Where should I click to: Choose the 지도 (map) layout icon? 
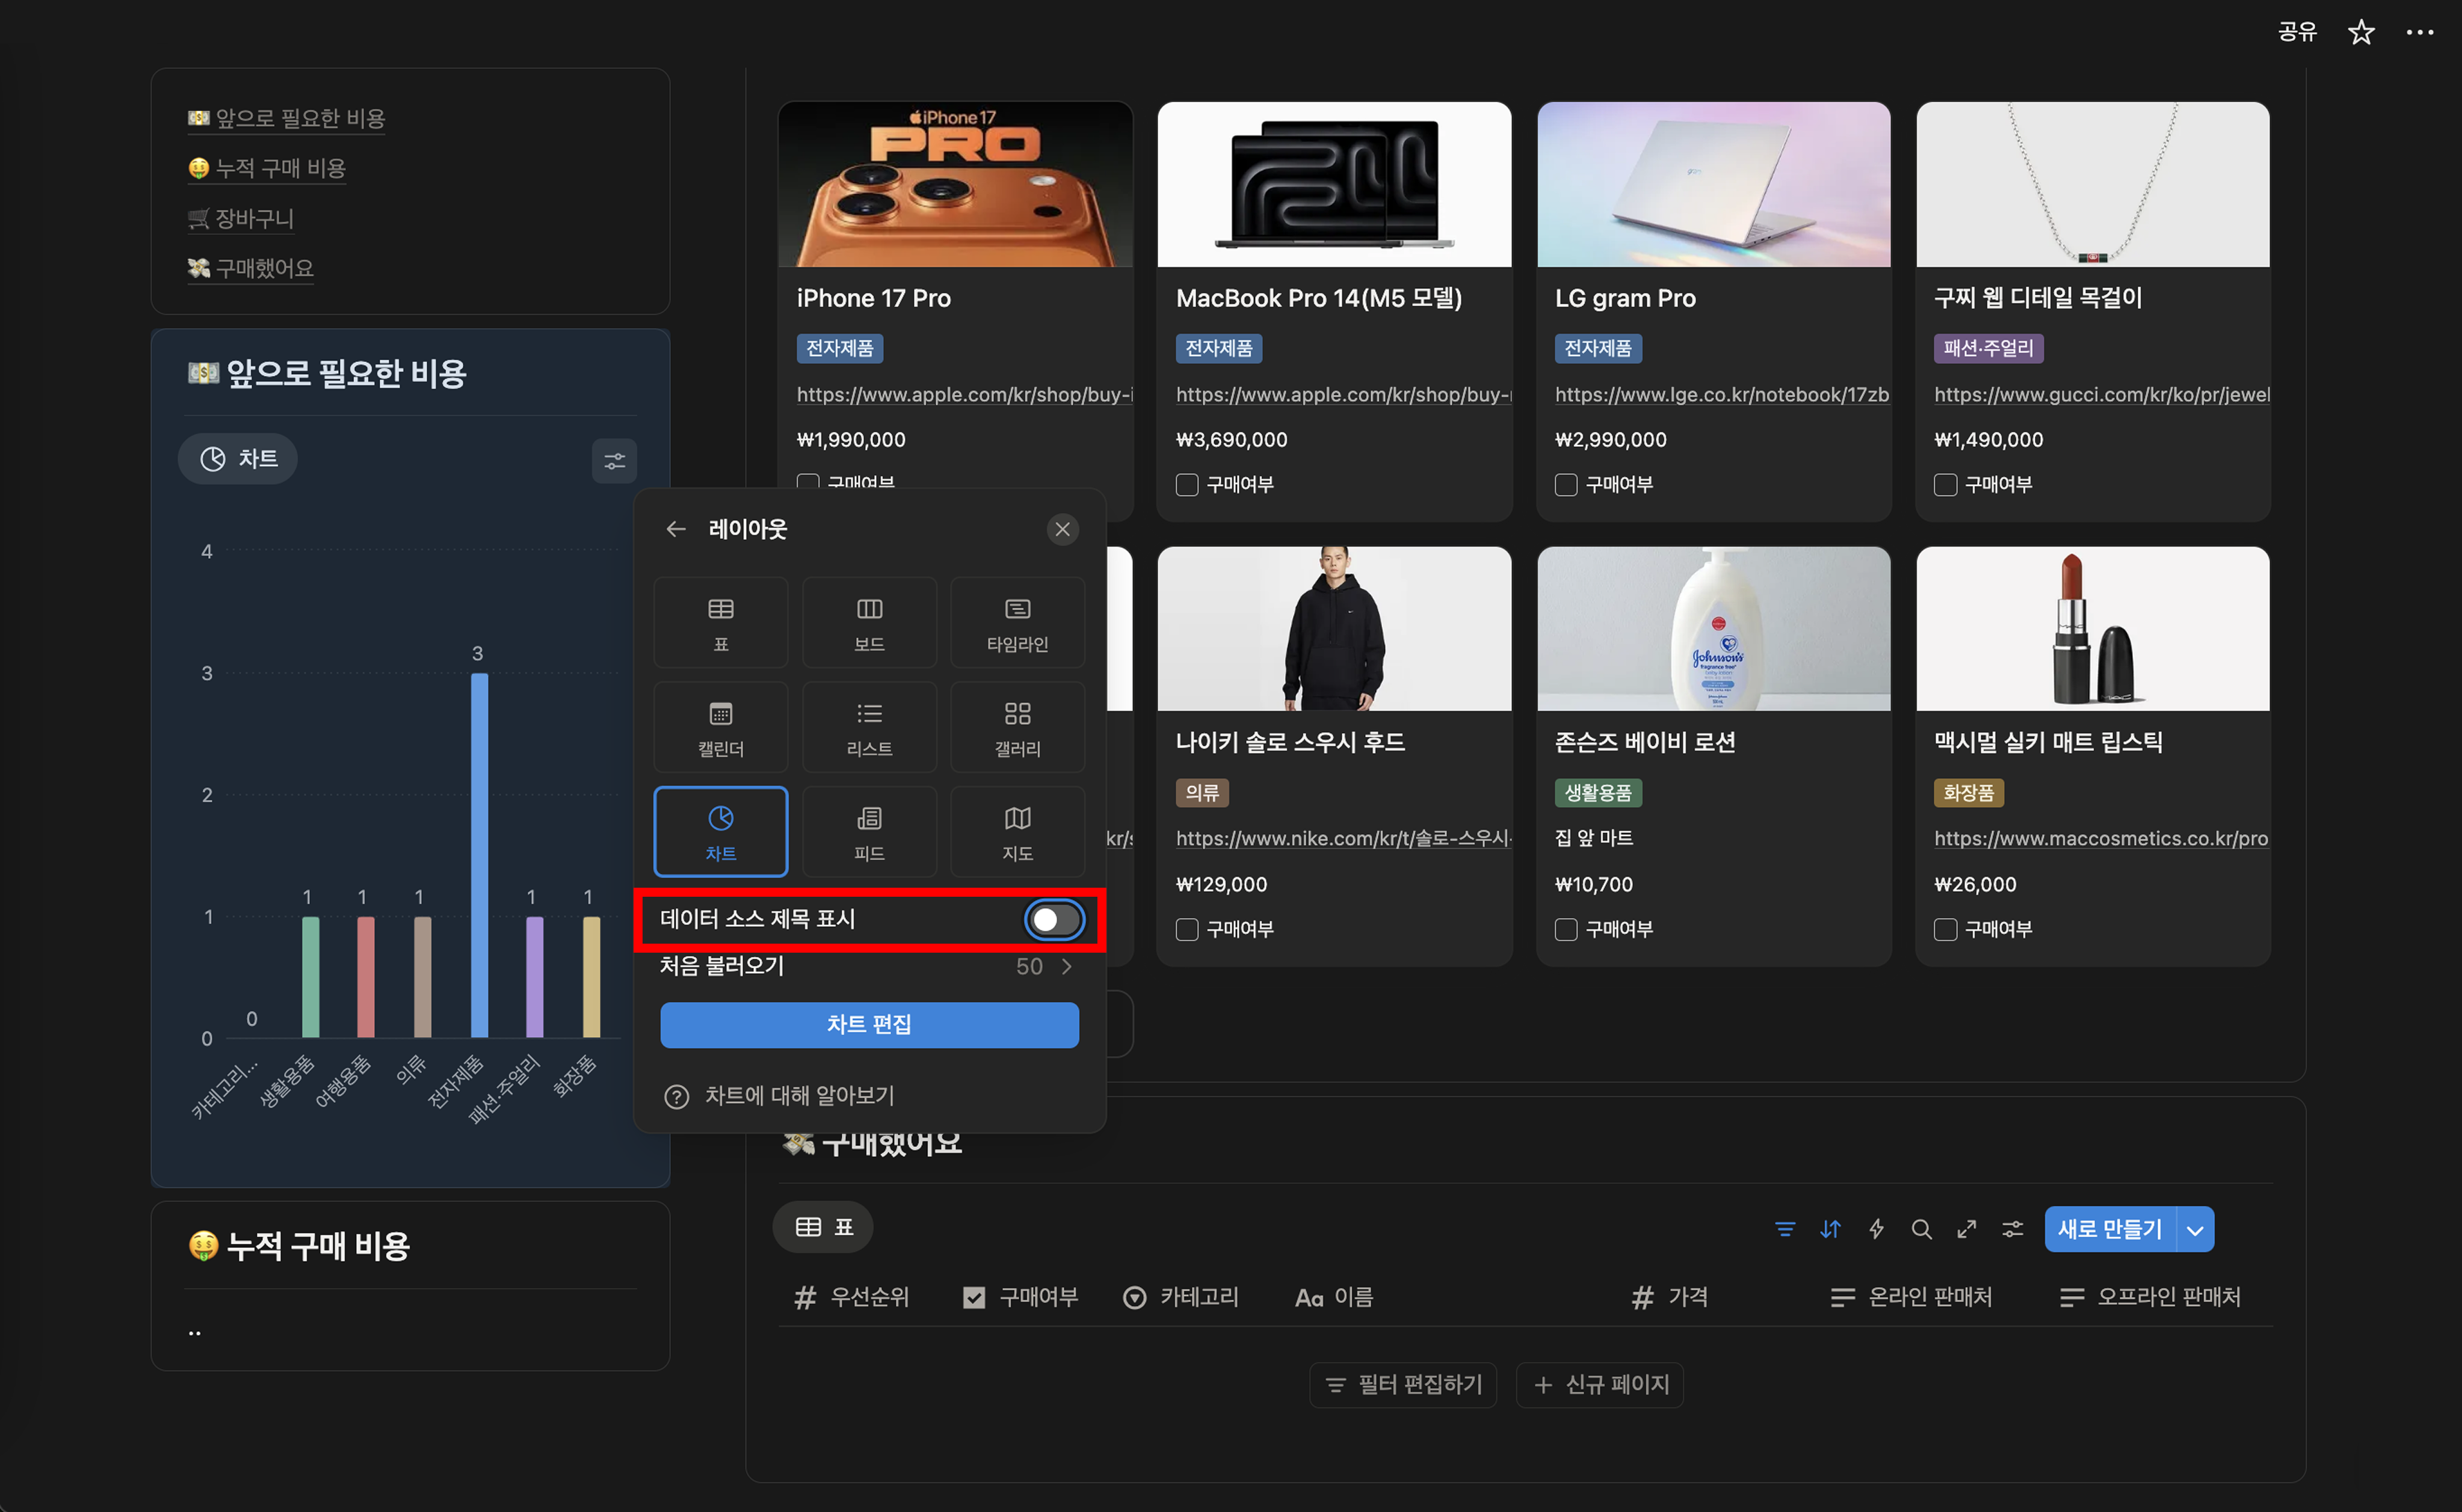click(1016, 831)
